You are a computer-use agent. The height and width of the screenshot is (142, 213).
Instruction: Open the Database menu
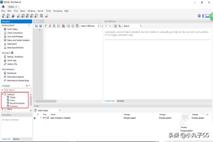32,11
